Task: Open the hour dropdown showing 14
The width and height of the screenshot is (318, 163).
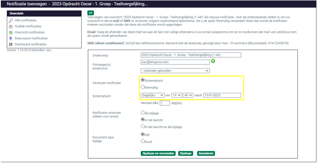Action: [x=176, y=95]
